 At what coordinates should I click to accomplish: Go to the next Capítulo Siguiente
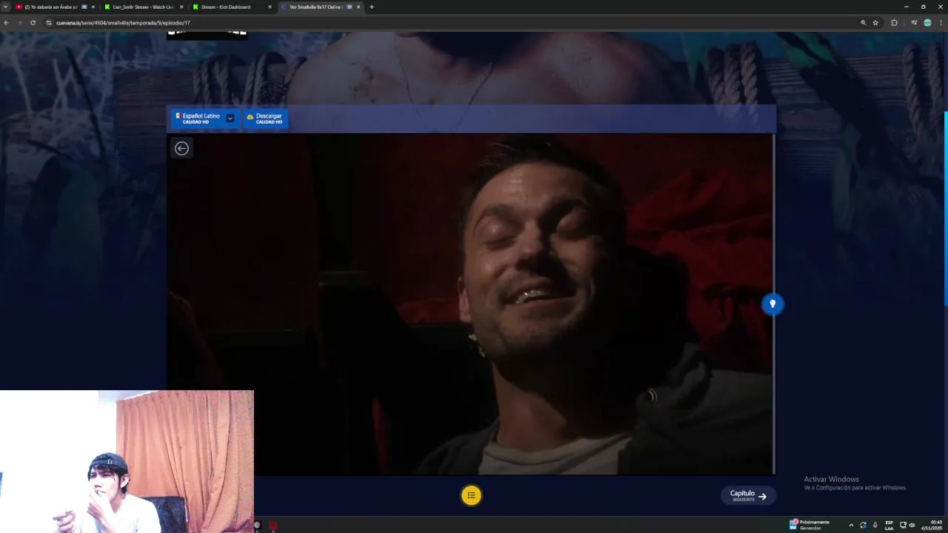pyautogui.click(x=748, y=496)
